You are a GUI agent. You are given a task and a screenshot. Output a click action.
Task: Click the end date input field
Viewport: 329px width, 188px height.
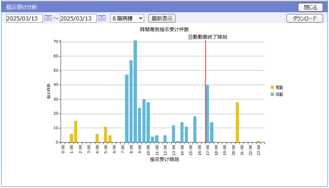pyautogui.click(x=78, y=18)
